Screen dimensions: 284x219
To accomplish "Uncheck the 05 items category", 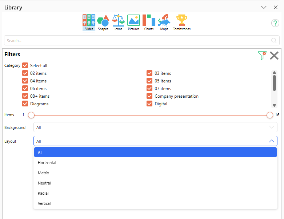I will click(149, 81).
